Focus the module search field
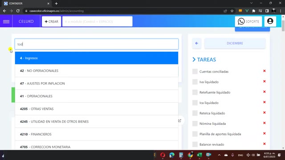 pos(98,21)
